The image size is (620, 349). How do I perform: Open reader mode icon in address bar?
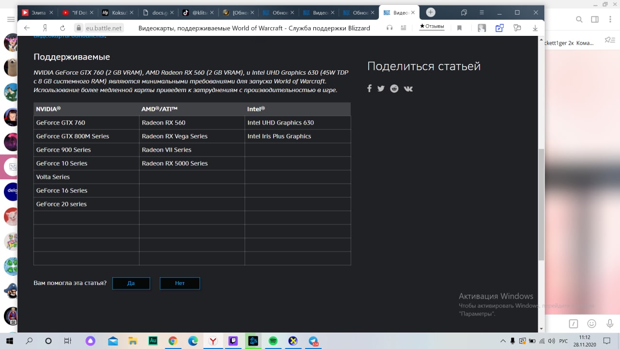click(403, 28)
